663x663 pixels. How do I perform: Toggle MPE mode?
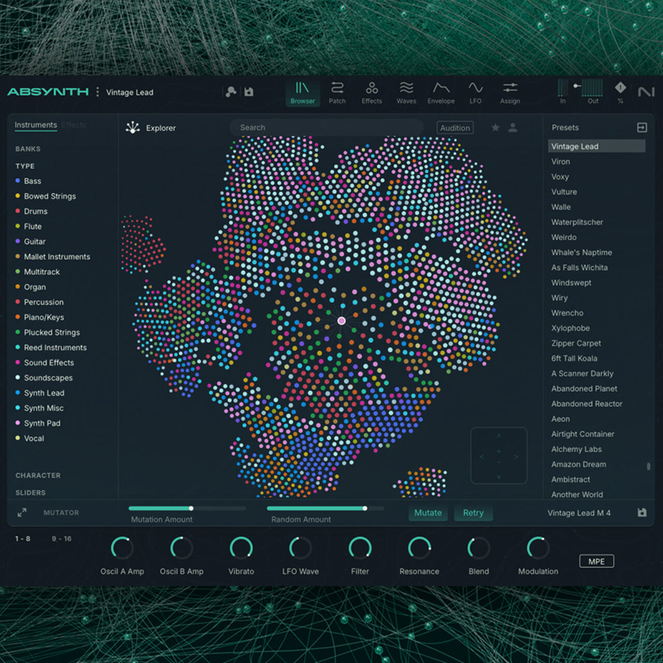(596, 561)
